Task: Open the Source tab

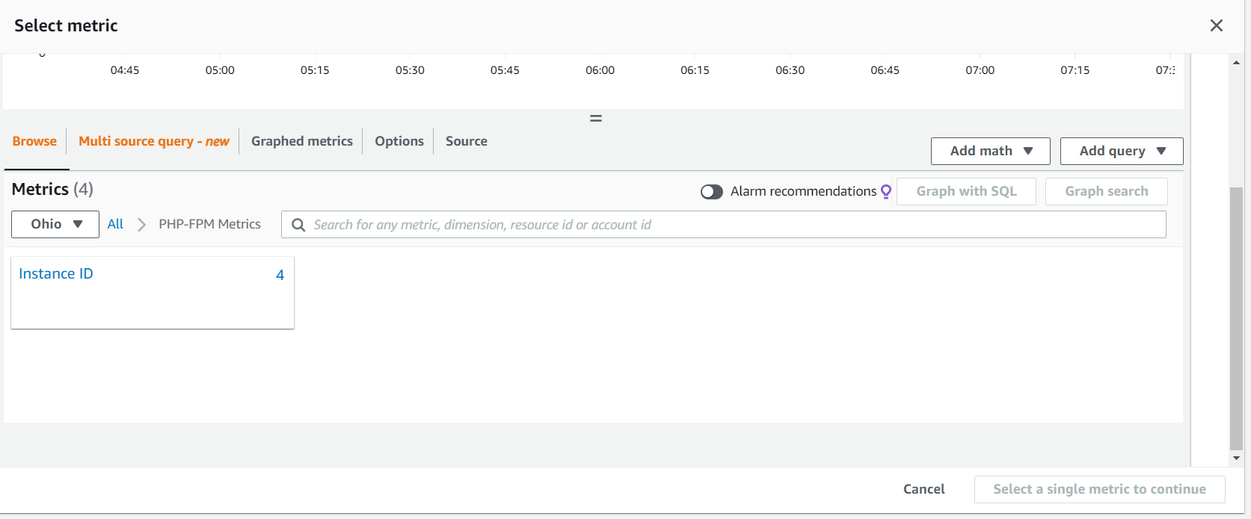Action: coord(466,141)
